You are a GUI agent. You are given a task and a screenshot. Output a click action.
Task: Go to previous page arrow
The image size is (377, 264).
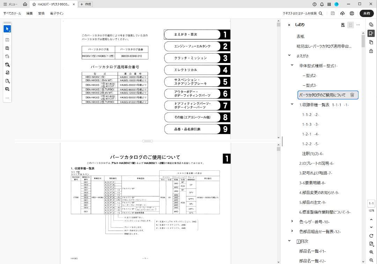[x=371, y=220]
